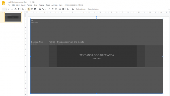Viewport: 170px width, 96px height.
Task: Activate the Select arrow cursor tool
Action: pyautogui.click(x=29, y=9)
